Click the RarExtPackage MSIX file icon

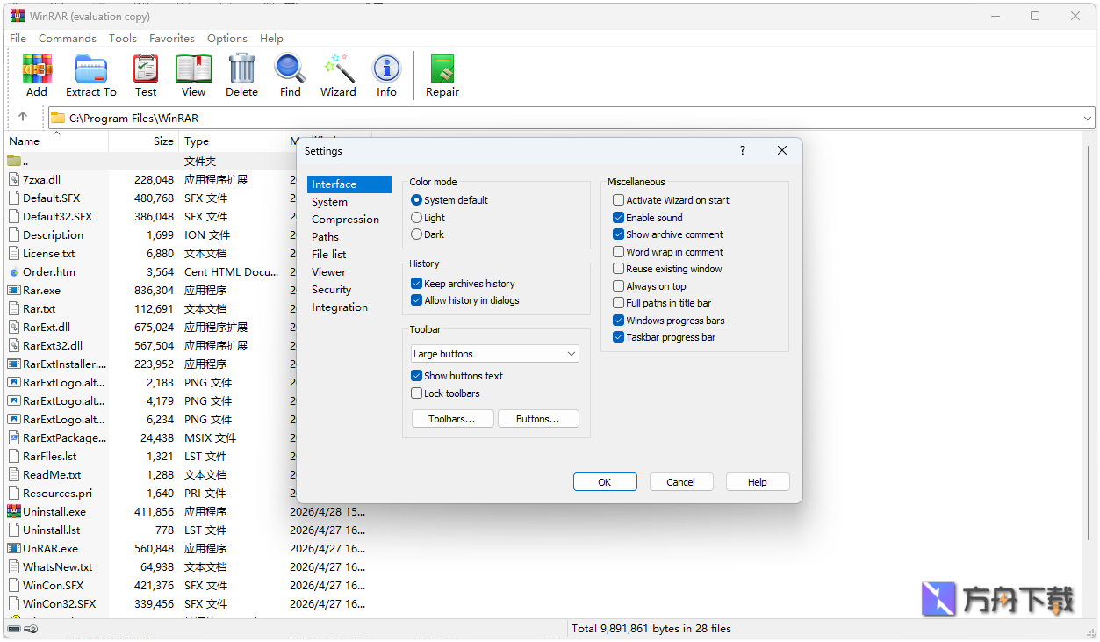(14, 437)
